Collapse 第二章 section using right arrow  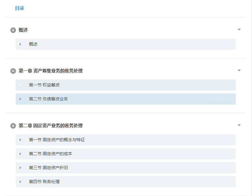pyautogui.click(x=239, y=125)
